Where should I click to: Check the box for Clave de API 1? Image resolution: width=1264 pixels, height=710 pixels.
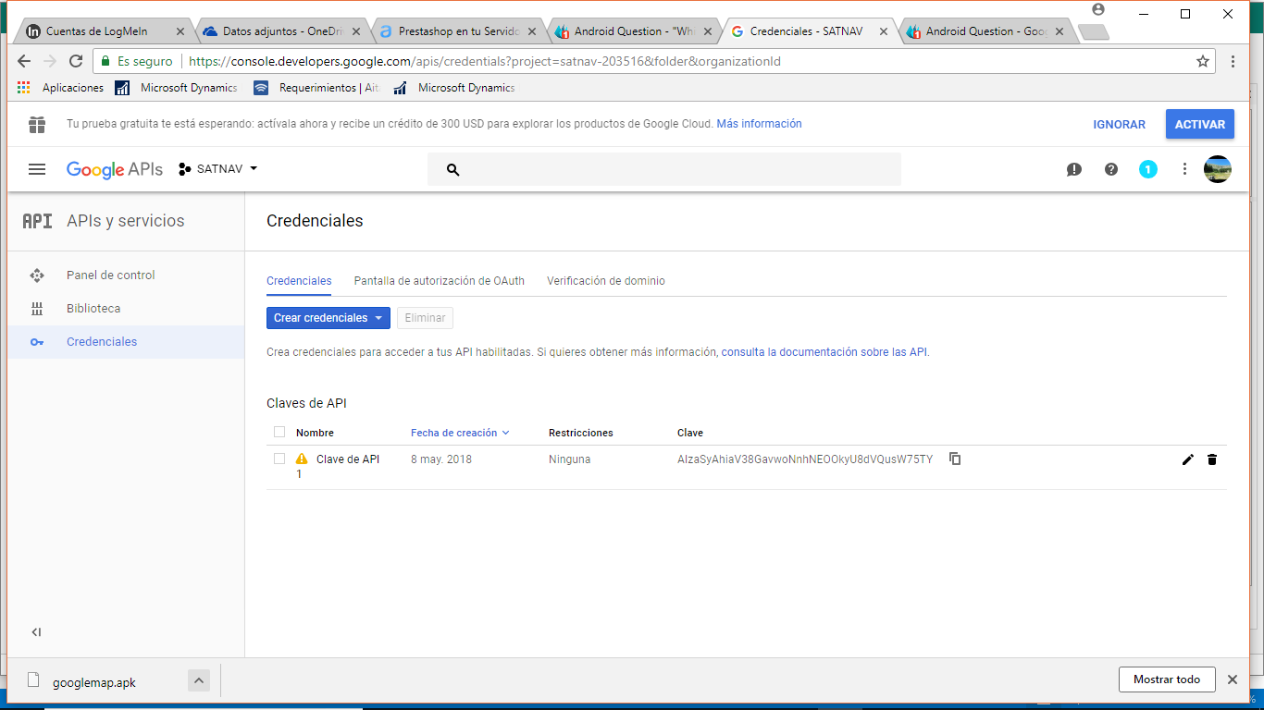pyautogui.click(x=279, y=459)
